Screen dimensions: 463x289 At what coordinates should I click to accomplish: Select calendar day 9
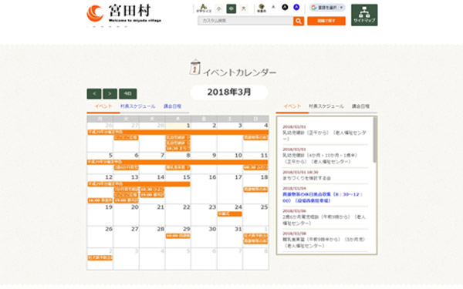[x=215, y=156]
